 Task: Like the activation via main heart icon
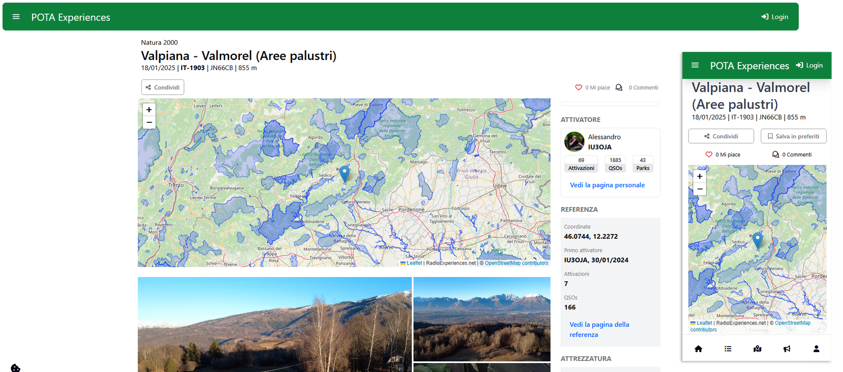(579, 87)
